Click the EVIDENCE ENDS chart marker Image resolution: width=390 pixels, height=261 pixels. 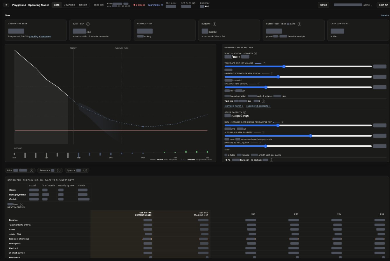pos(122,48)
